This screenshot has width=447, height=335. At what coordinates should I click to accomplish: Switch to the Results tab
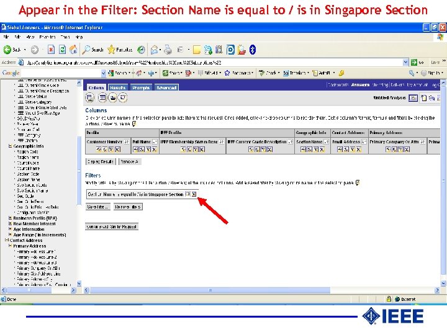[x=118, y=87]
